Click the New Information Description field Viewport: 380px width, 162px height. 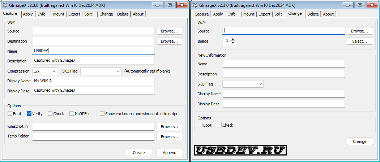[283, 74]
